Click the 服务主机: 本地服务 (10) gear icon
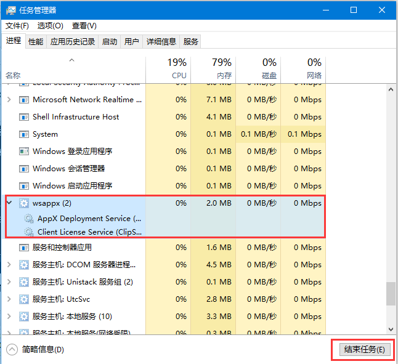The image size is (398, 364). 24,317
